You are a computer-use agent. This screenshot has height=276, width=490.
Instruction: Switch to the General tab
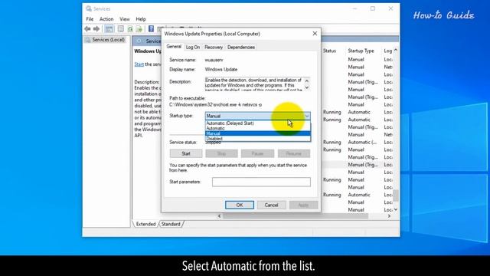[x=174, y=47]
